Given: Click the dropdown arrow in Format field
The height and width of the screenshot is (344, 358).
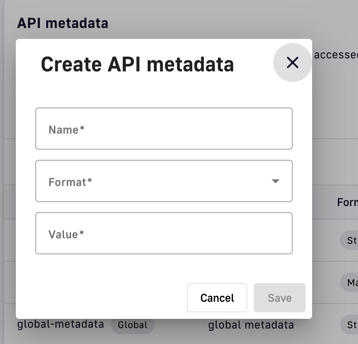Looking at the screenshot, I should coord(276,181).
